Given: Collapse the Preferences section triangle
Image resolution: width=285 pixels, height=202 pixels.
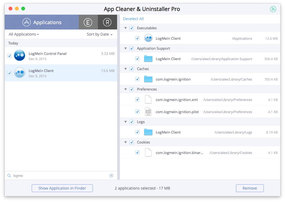Looking at the screenshot, I should click(126, 89).
